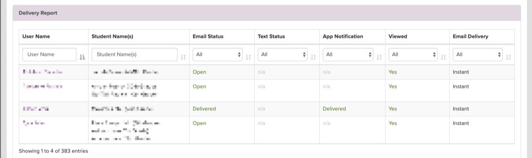Image resolution: width=532 pixels, height=158 pixels.
Task: Open the second row's user name link
Action: click(x=42, y=86)
